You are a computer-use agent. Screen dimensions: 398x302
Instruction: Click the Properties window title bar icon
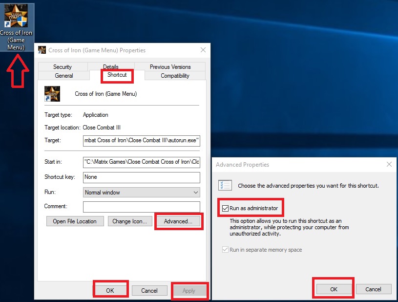click(x=42, y=50)
